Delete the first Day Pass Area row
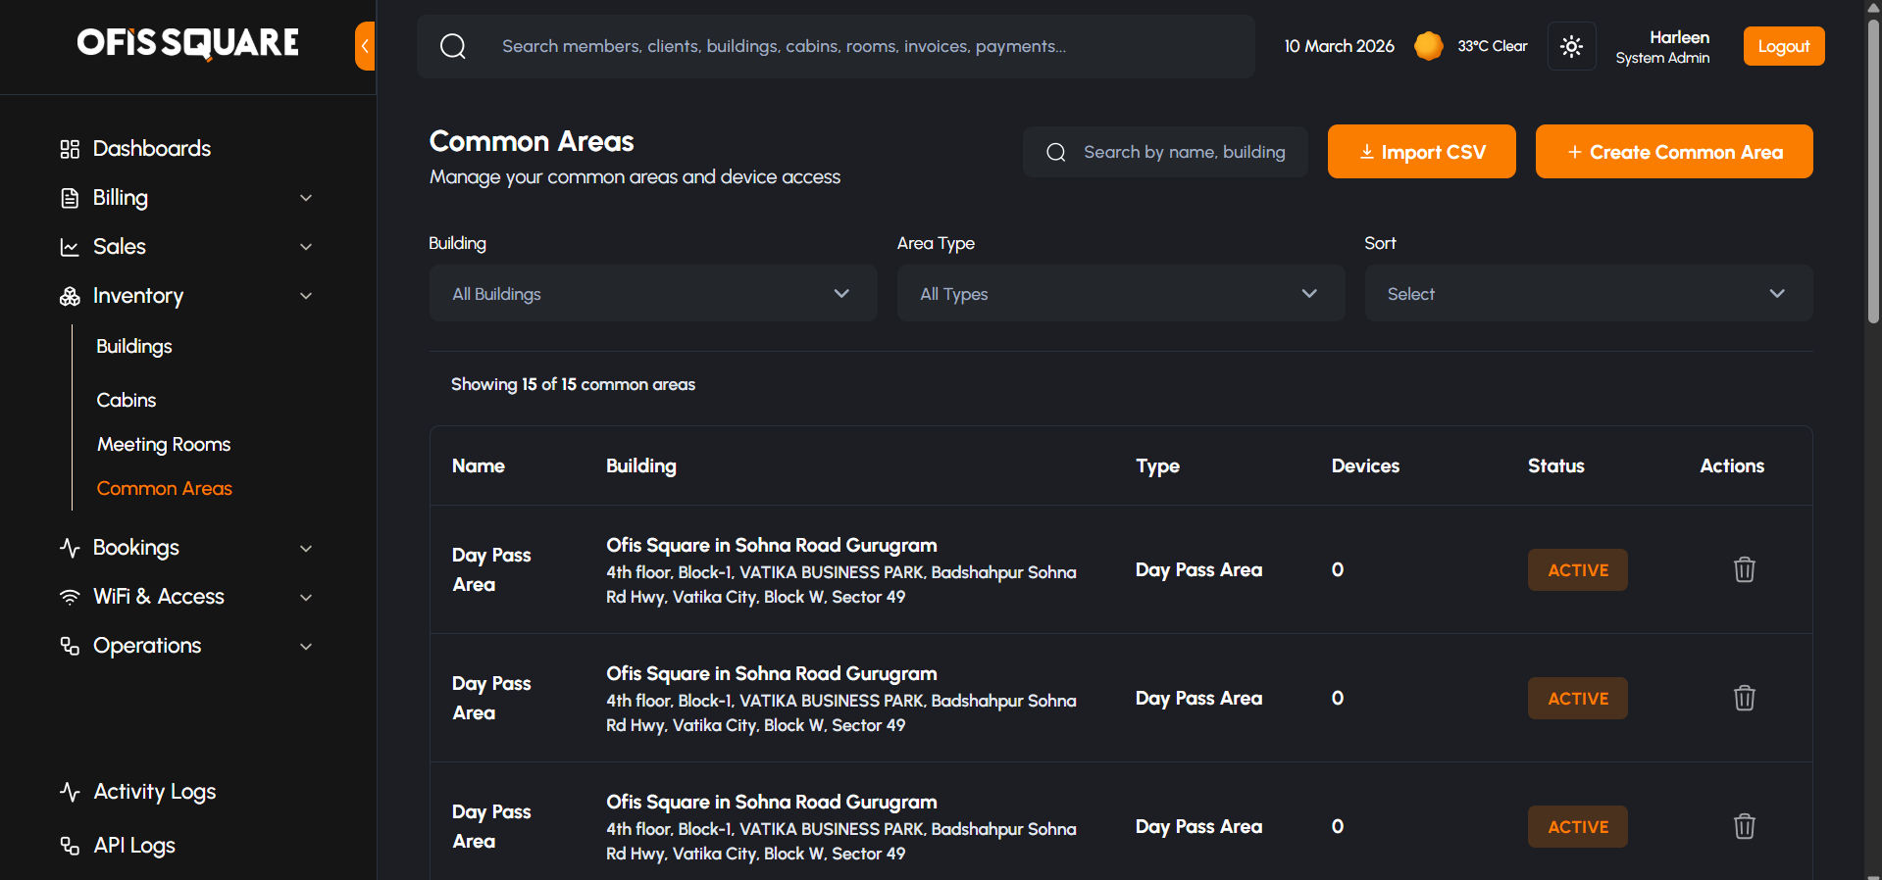 click(x=1744, y=569)
